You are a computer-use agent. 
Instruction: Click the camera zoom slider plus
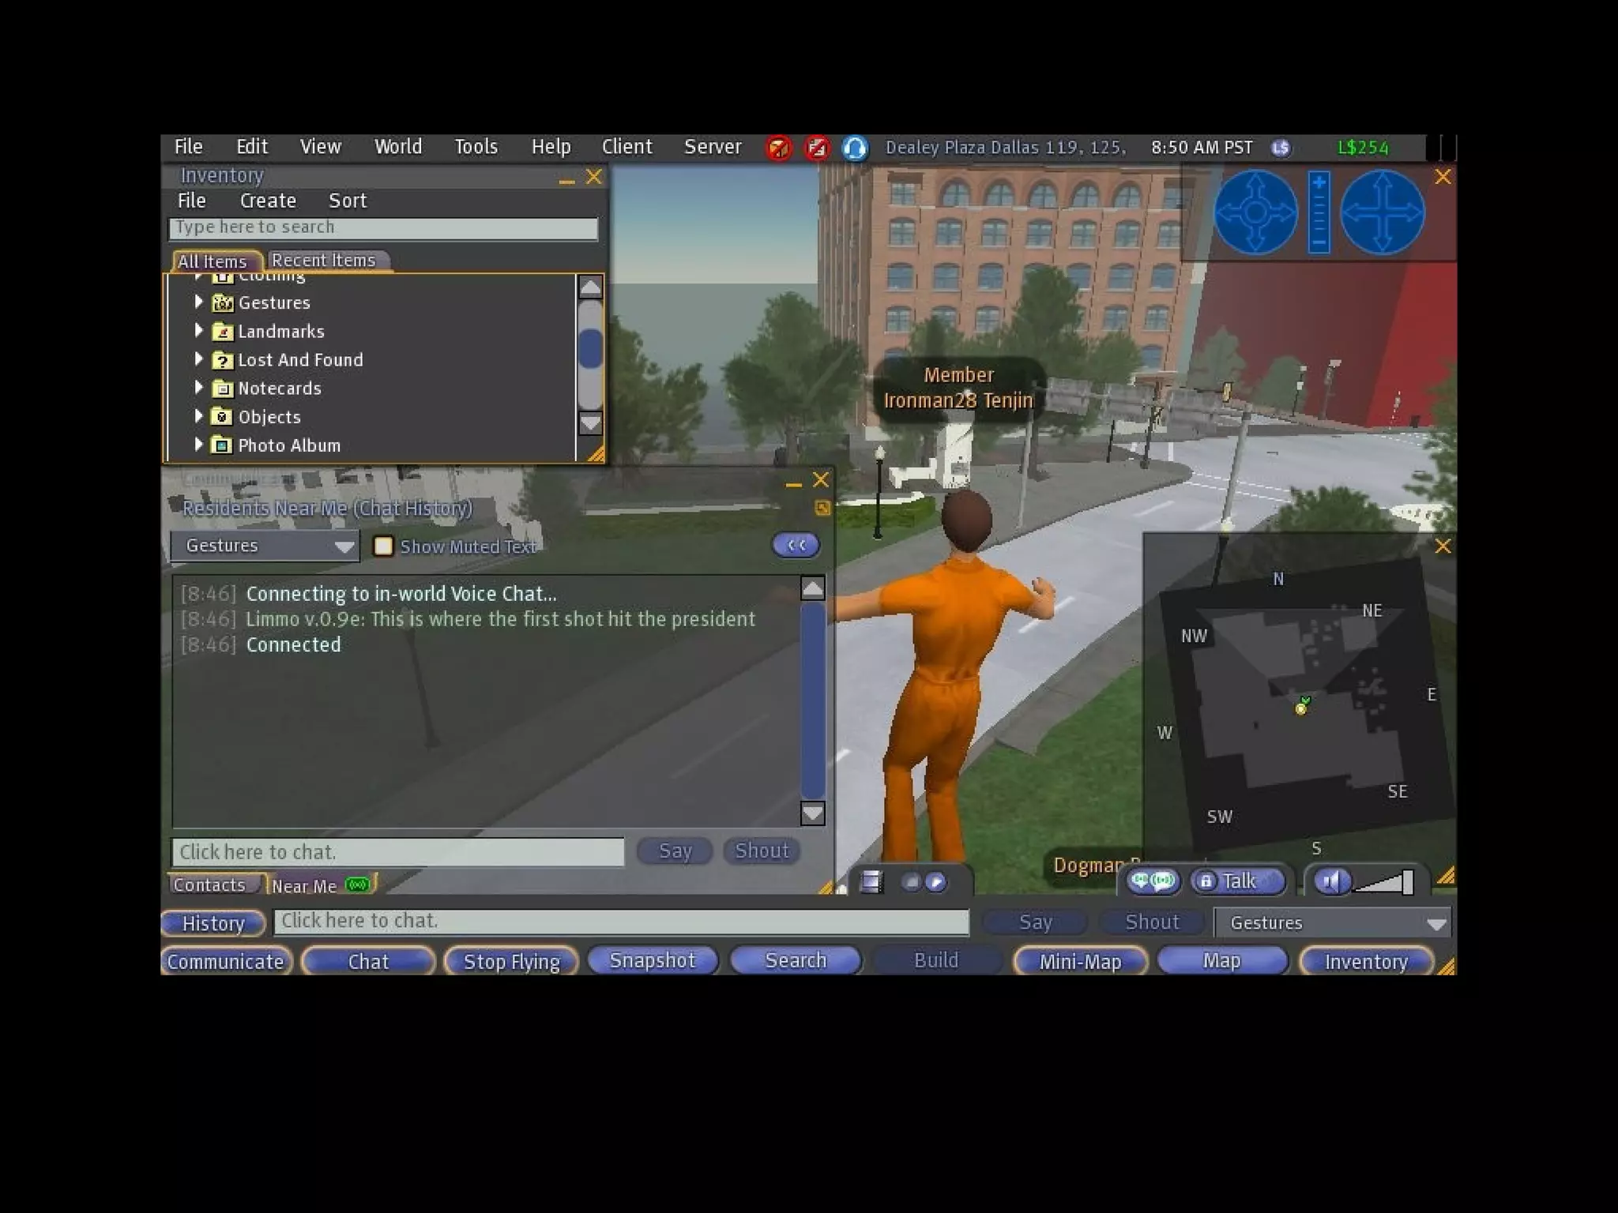click(x=1319, y=182)
